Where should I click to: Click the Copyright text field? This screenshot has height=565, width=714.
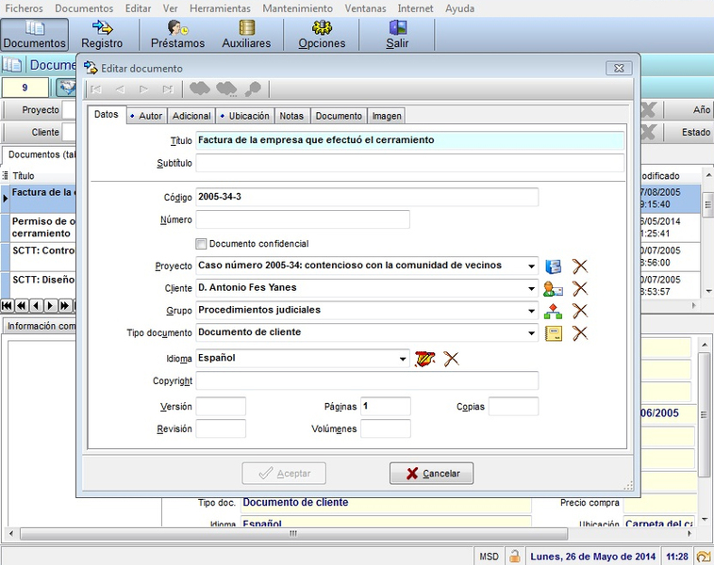click(367, 381)
